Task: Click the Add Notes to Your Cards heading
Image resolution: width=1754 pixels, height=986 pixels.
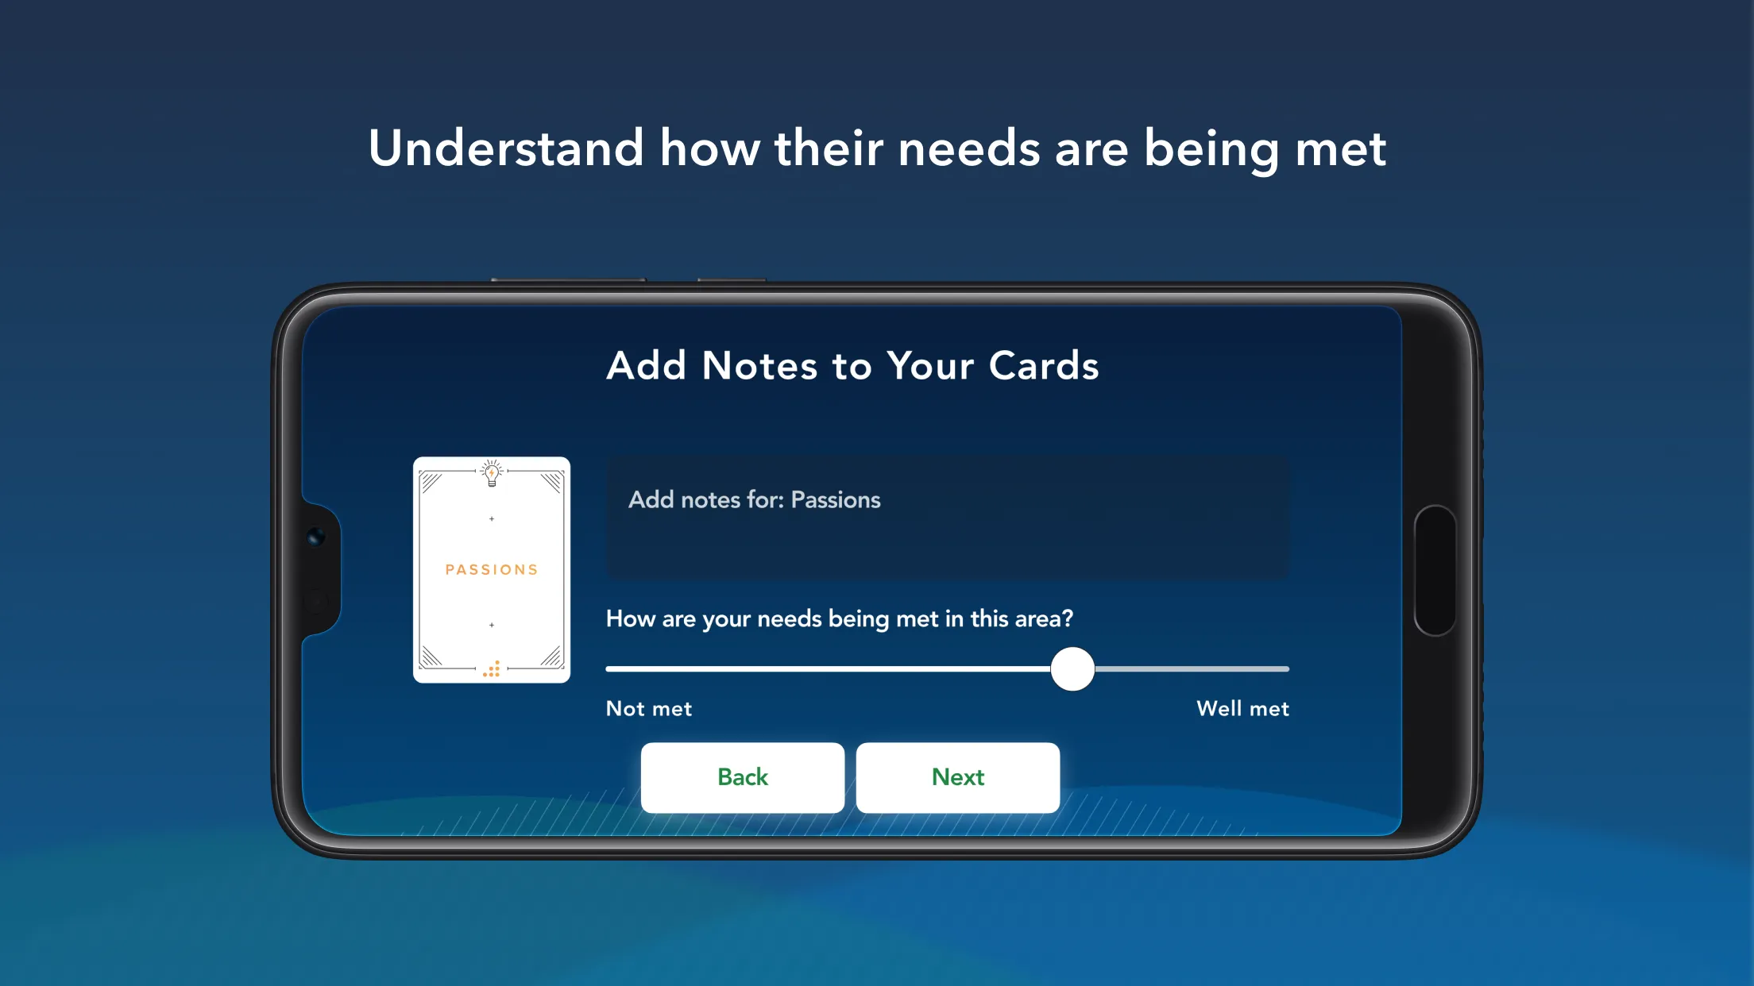Action: point(852,366)
